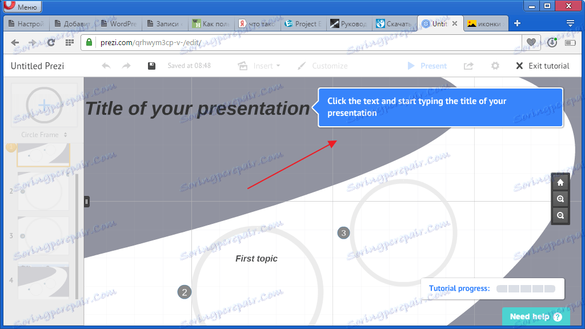This screenshot has width=585, height=329.
Task: Click path step marker 2
Action: 185,292
